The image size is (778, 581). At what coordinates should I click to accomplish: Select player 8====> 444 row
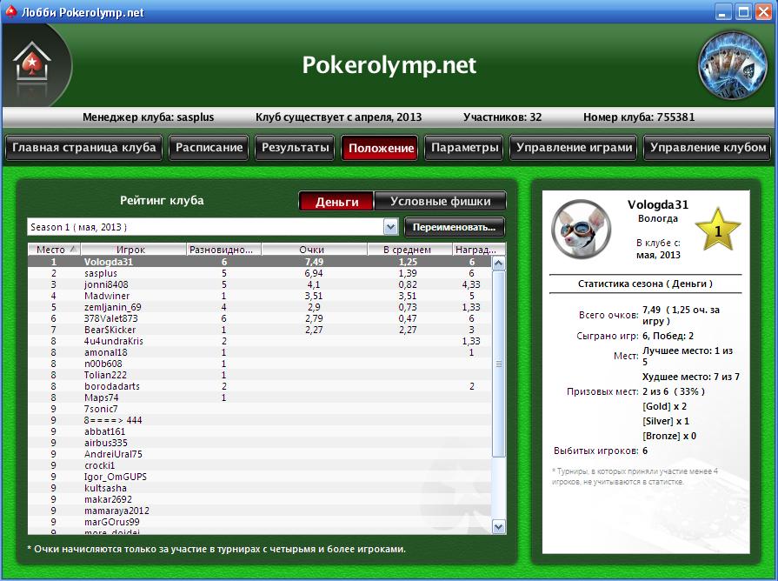[x=260, y=420]
